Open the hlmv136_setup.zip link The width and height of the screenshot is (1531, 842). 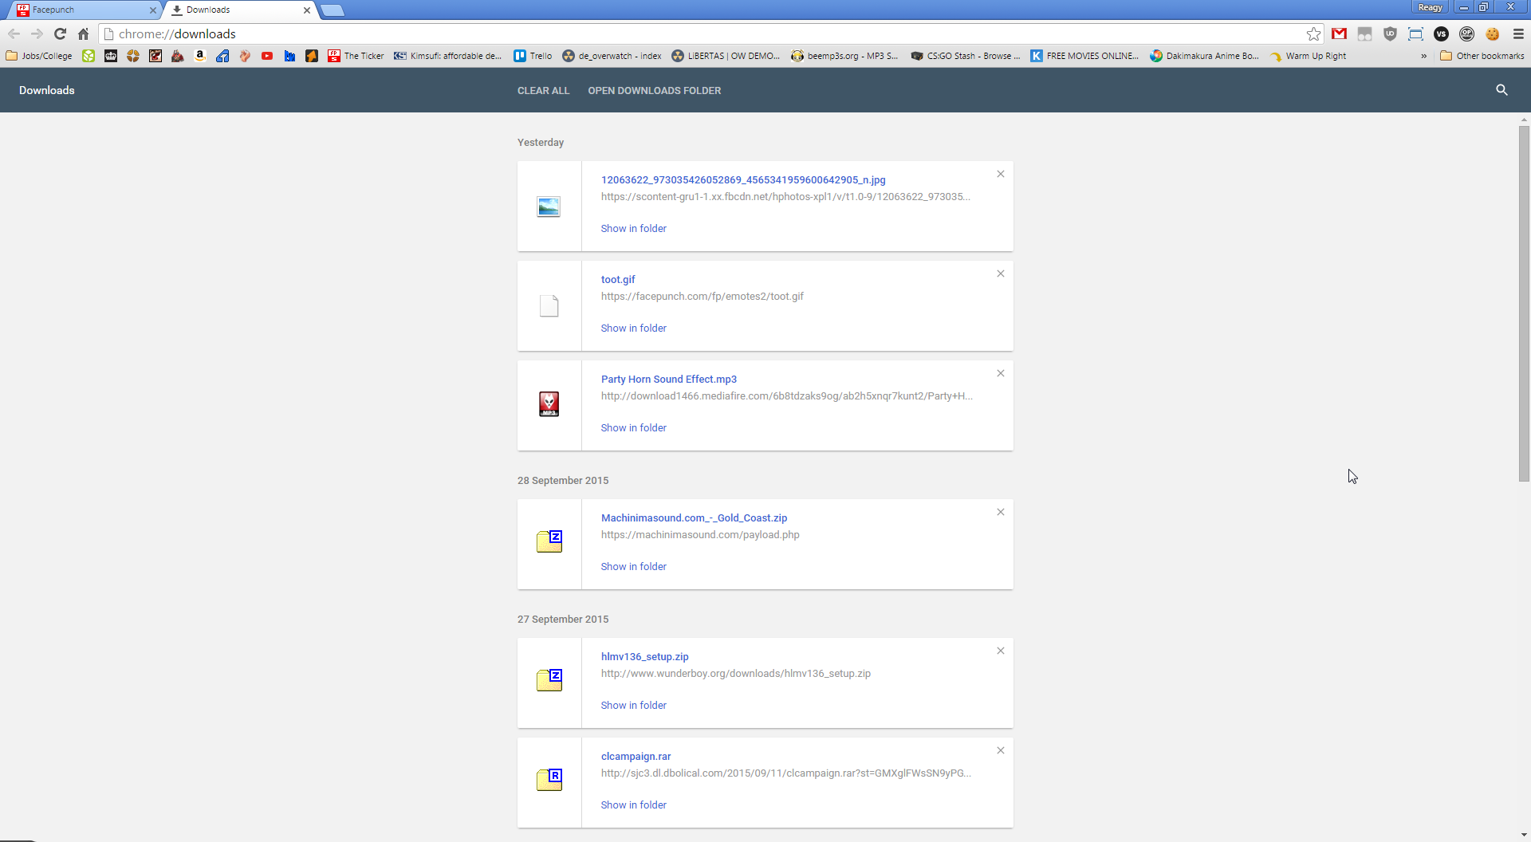[x=644, y=657]
